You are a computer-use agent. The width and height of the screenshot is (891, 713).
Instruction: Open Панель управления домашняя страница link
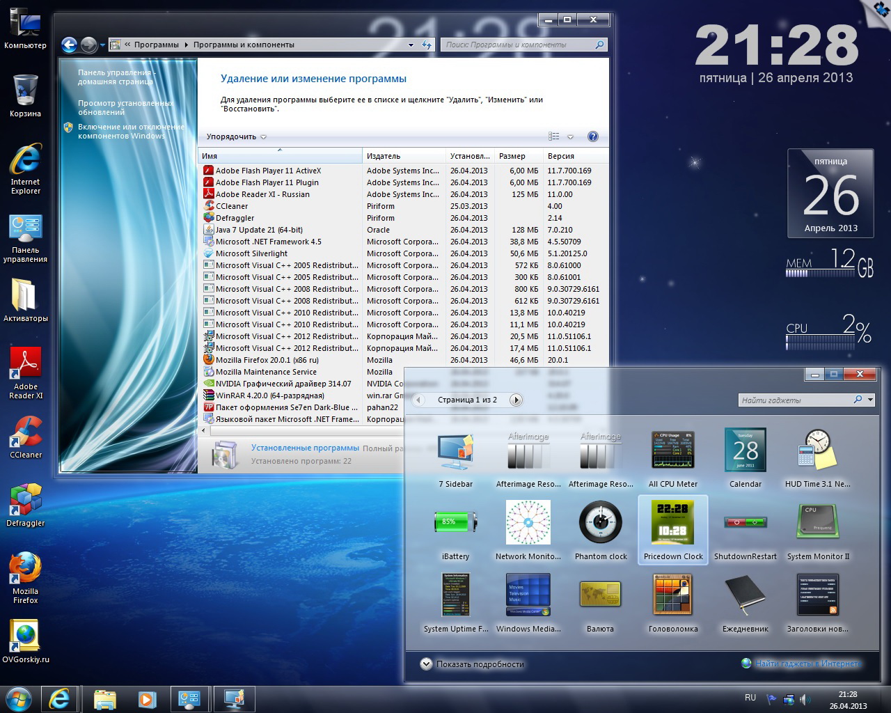coord(116,77)
